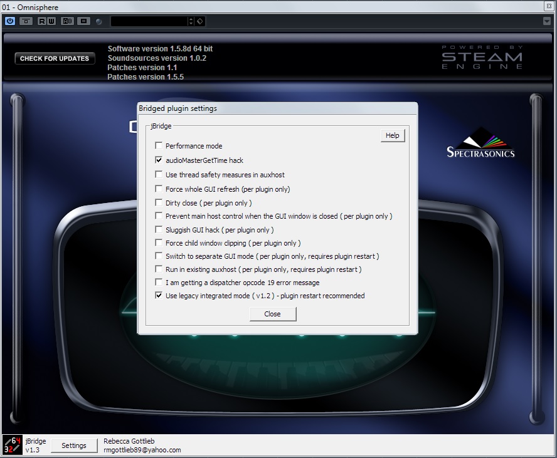Viewport: 557px width, 458px height.
Task: Enable Force child window clipping
Action: pyautogui.click(x=159, y=242)
